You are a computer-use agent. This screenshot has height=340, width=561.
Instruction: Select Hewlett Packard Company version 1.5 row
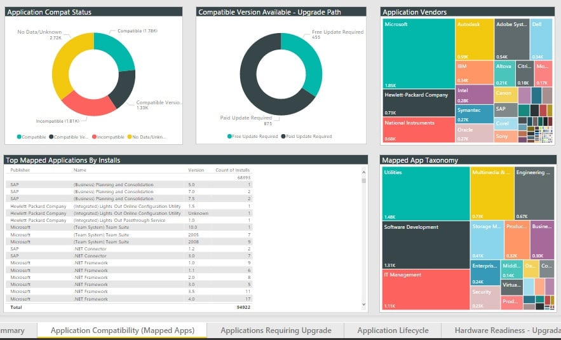[x=129, y=206]
